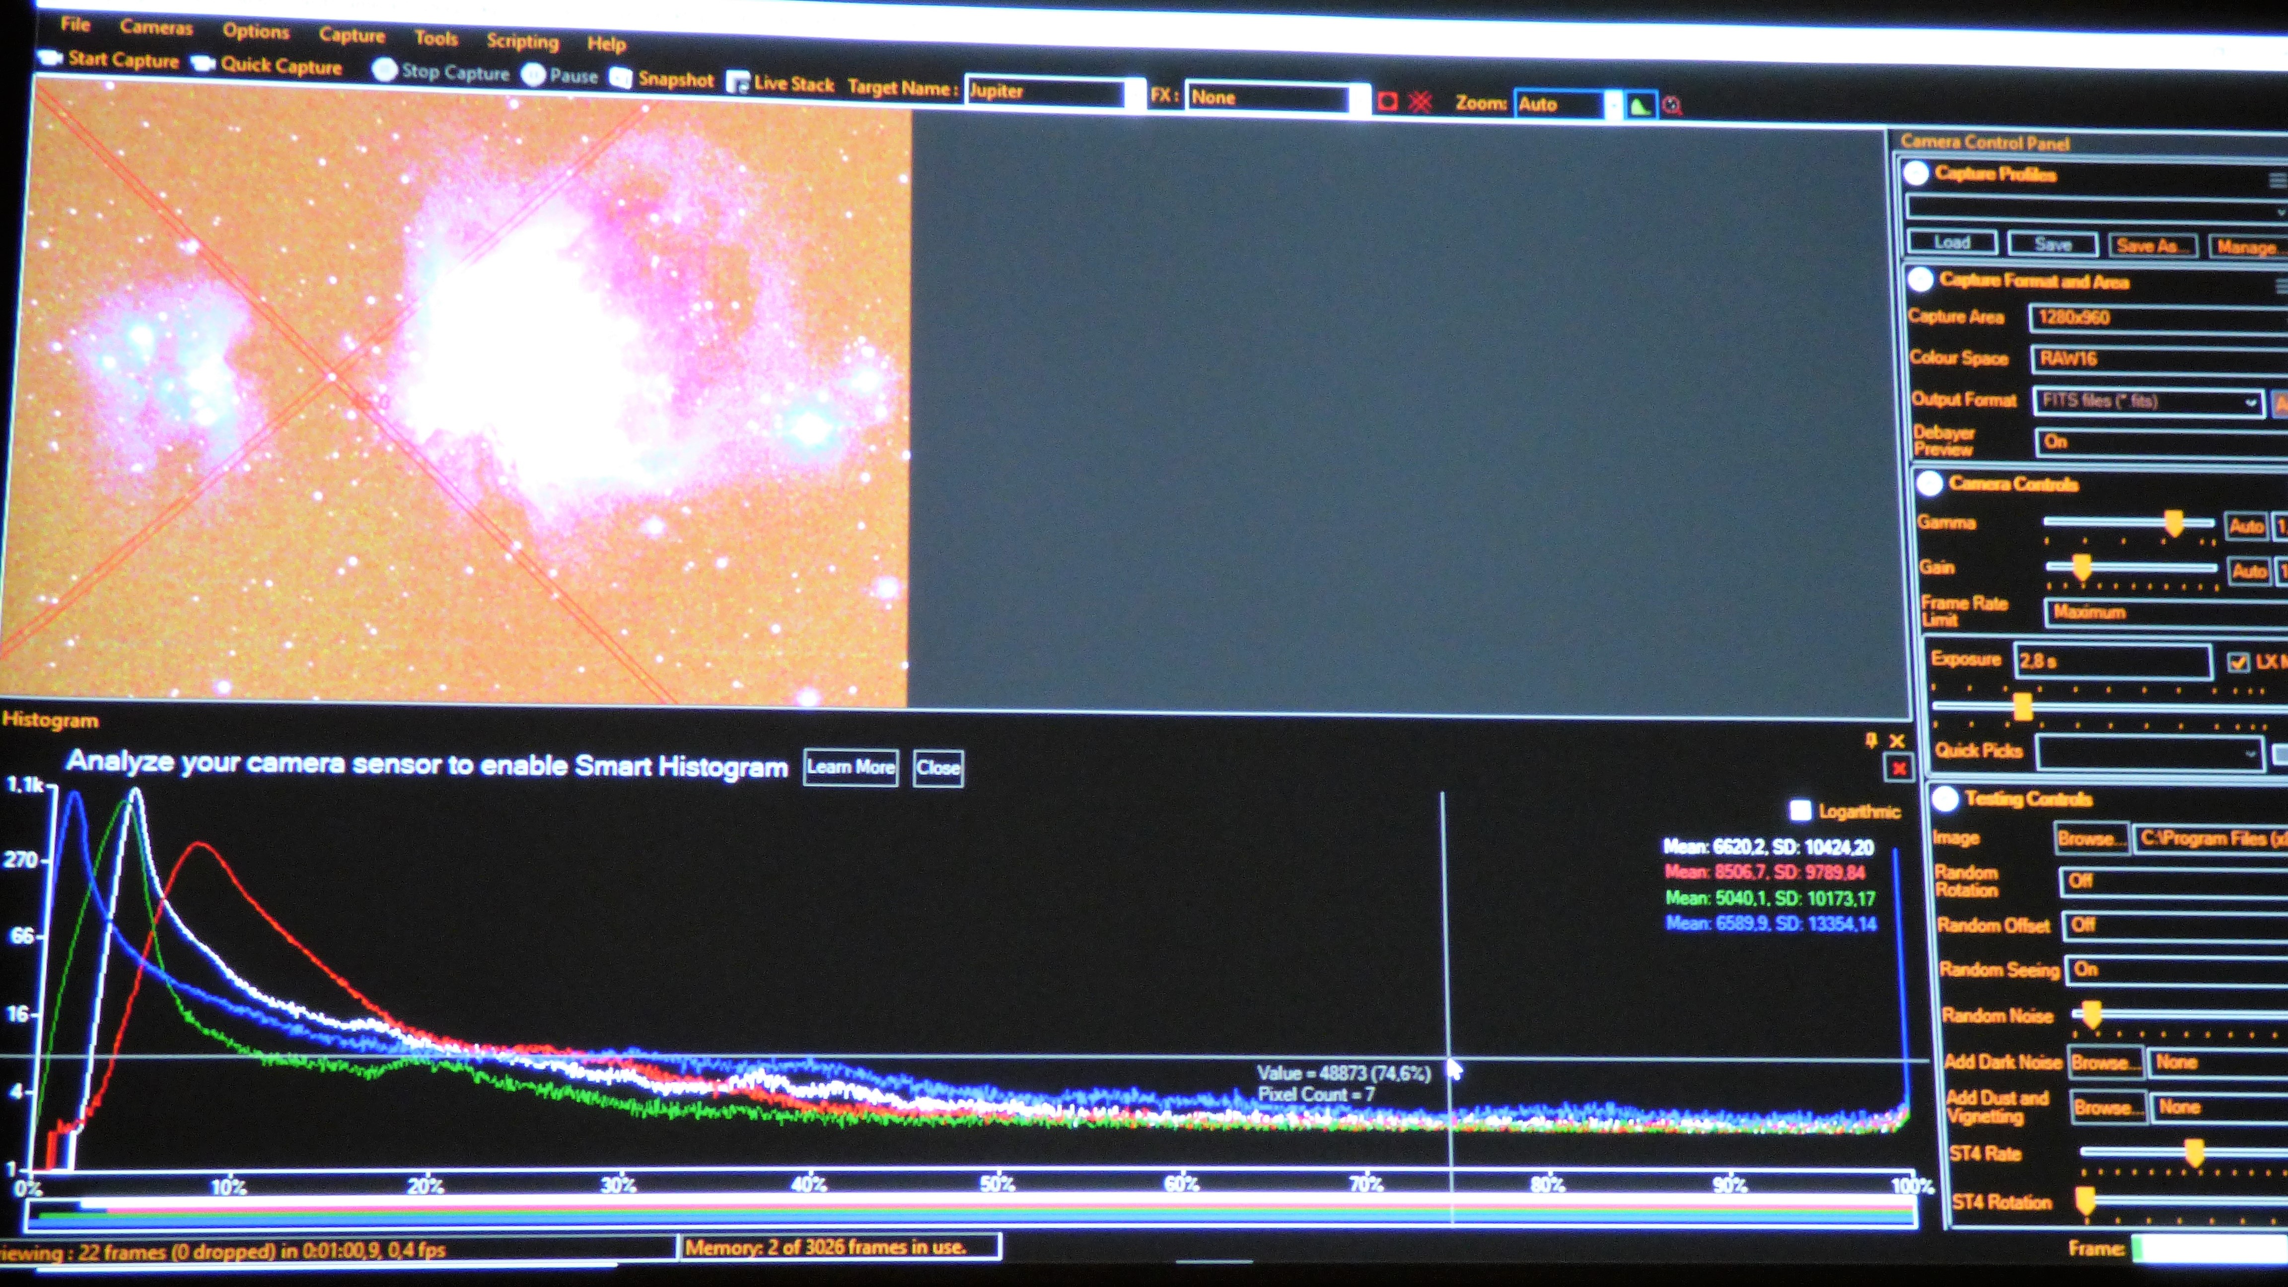Screen dimensions: 2288x1287
Task: Open the Capture menu
Action: tap(352, 35)
